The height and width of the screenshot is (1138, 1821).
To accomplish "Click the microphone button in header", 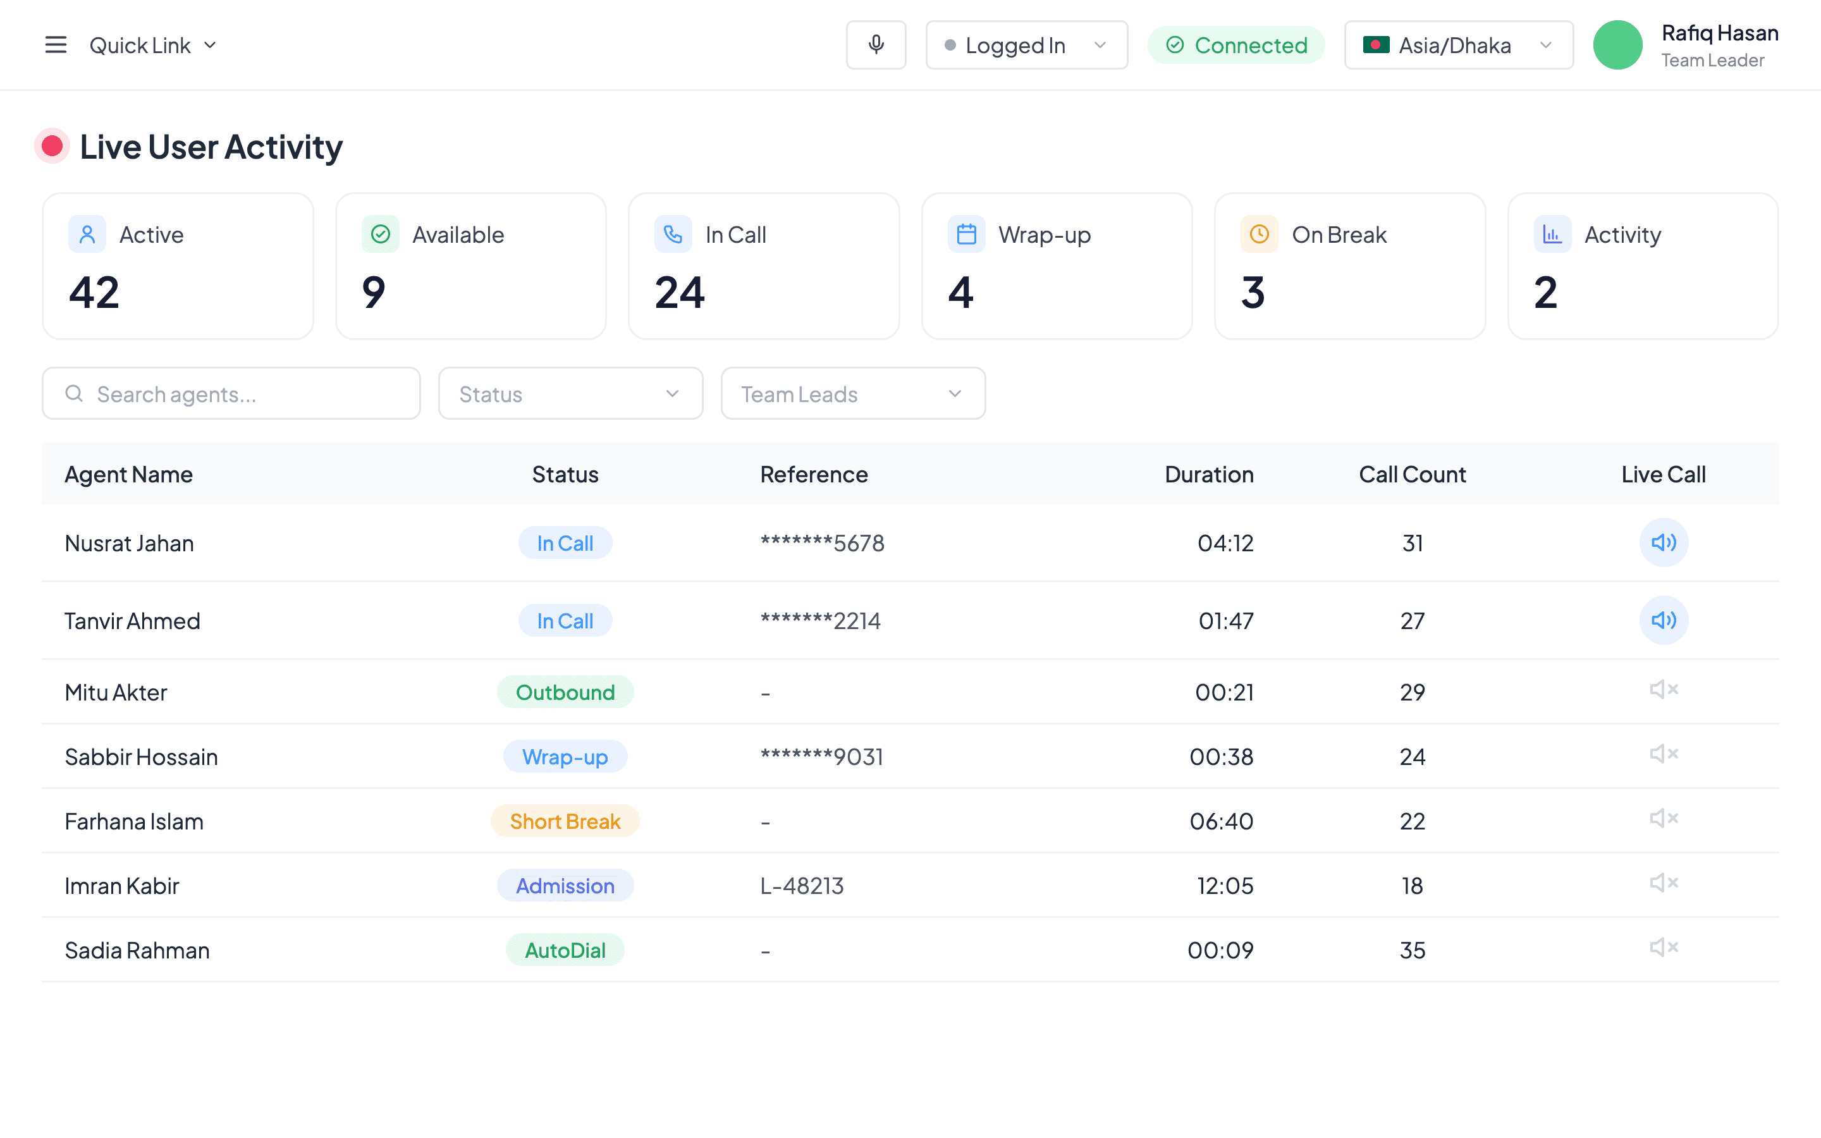I will [x=876, y=45].
